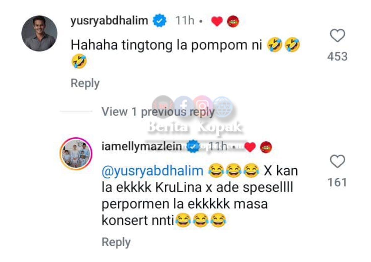Tap the red heart icon in iamellymazlein's header

pyautogui.click(x=250, y=147)
